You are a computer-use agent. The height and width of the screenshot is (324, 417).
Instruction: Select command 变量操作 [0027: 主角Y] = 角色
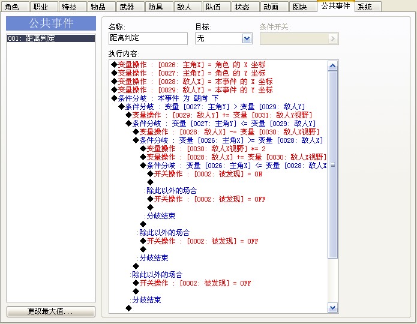189,73
